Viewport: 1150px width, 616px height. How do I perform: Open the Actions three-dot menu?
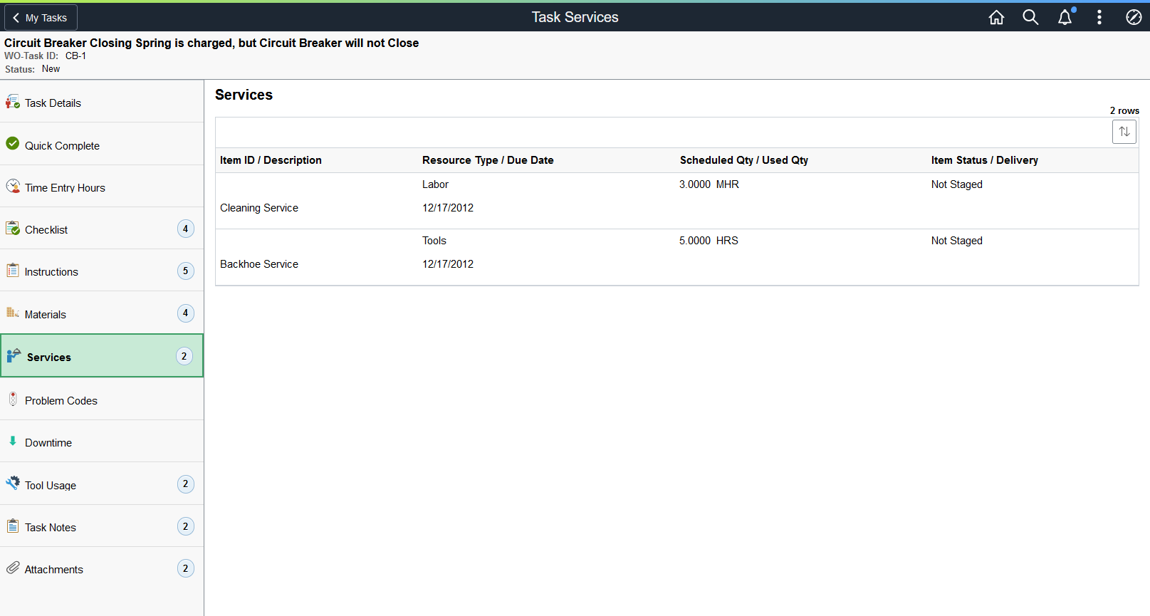click(1099, 17)
